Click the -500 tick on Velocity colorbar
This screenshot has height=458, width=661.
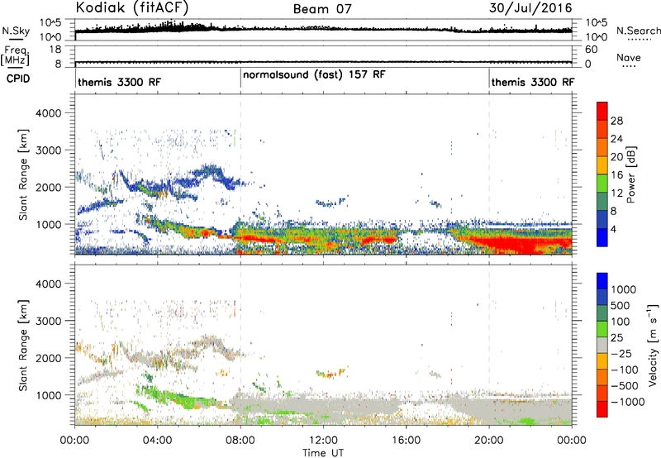625,386
